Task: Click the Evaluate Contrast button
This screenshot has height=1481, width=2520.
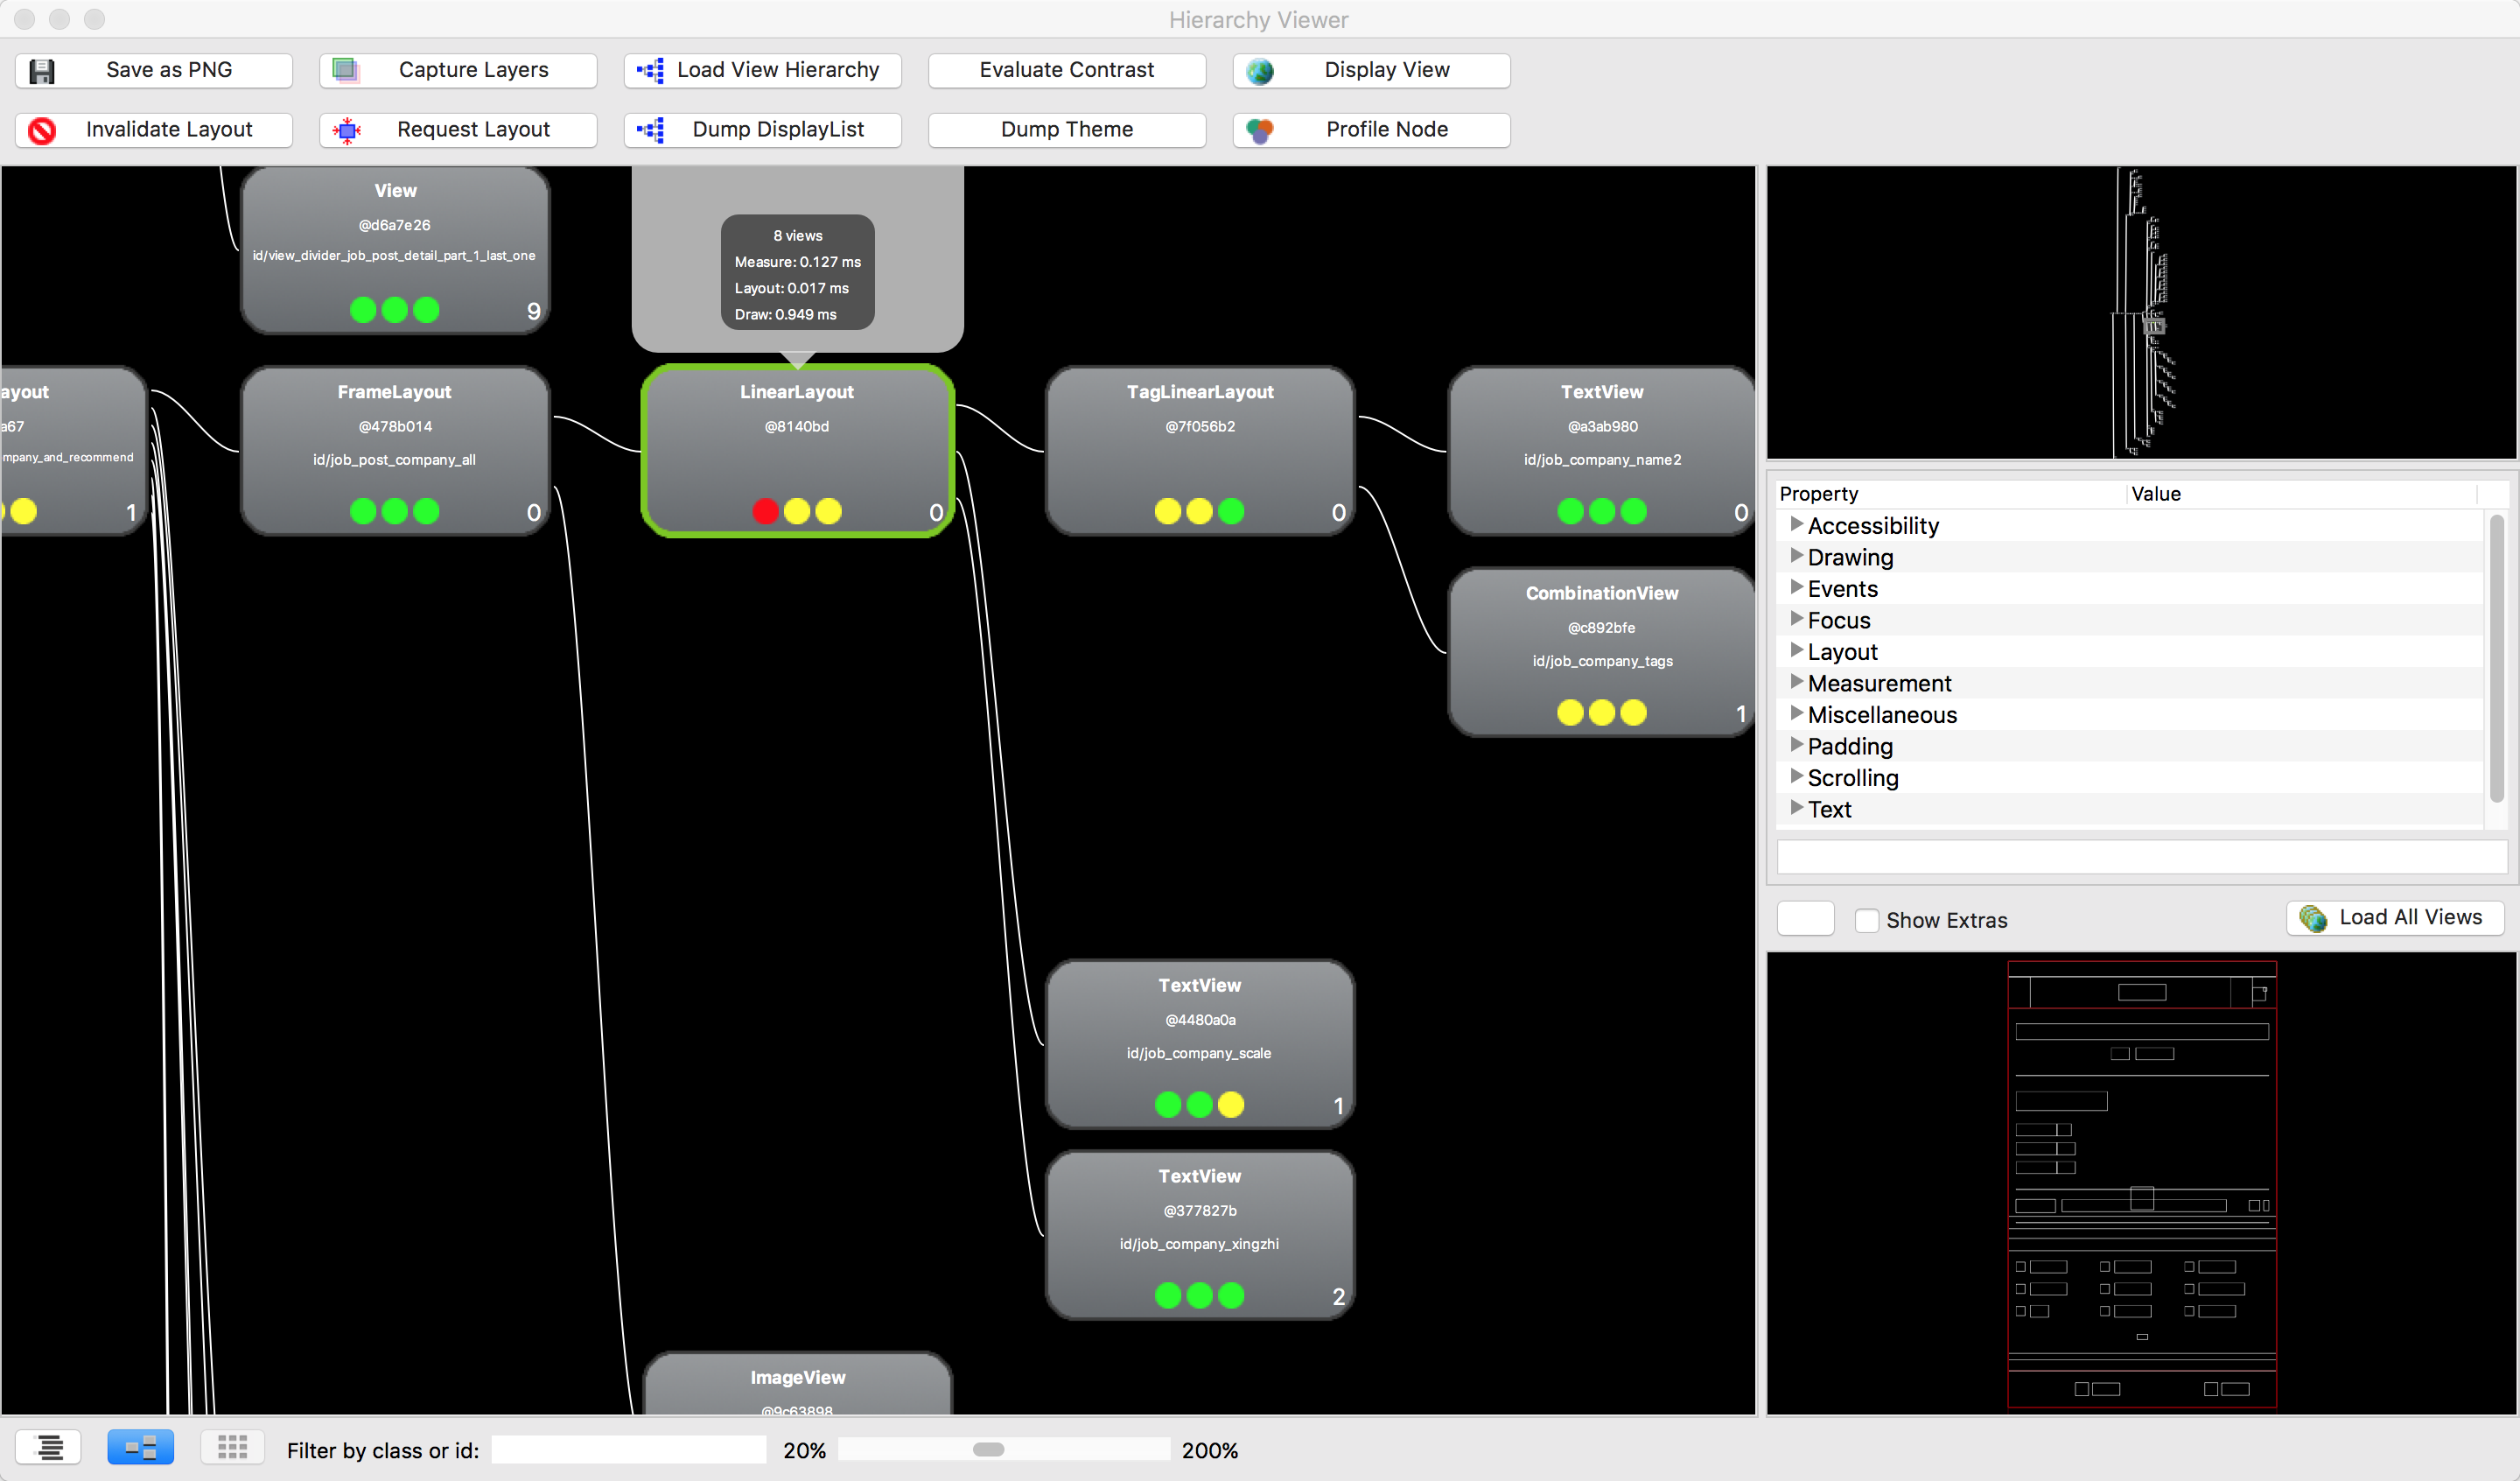Action: tap(1067, 71)
